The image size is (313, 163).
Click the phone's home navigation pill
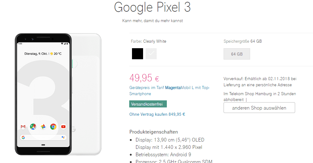tap(43, 145)
